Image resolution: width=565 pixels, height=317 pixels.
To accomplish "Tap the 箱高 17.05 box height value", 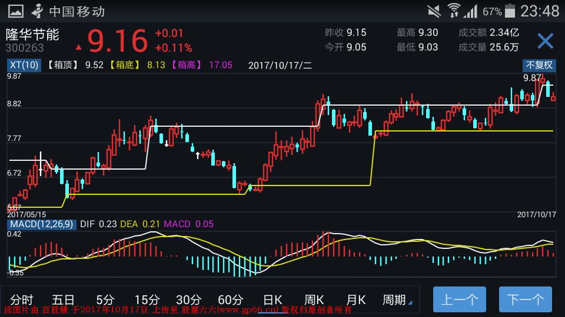I will point(201,65).
